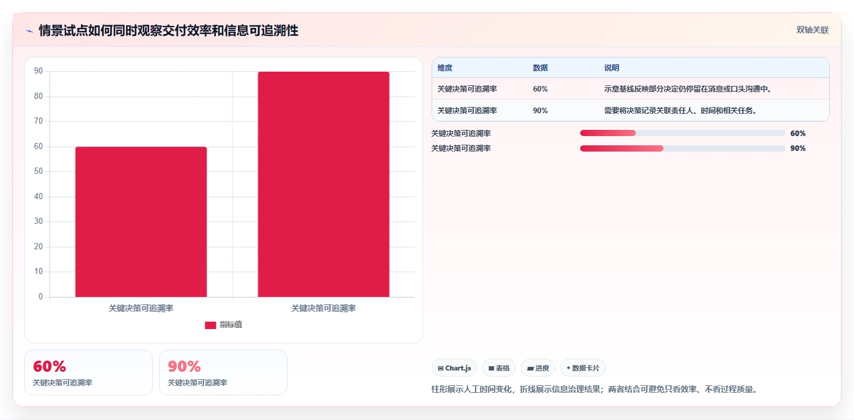This screenshot has height=420, width=854.
Task: Click the 60% value next to the progress bar
Action: pos(798,133)
